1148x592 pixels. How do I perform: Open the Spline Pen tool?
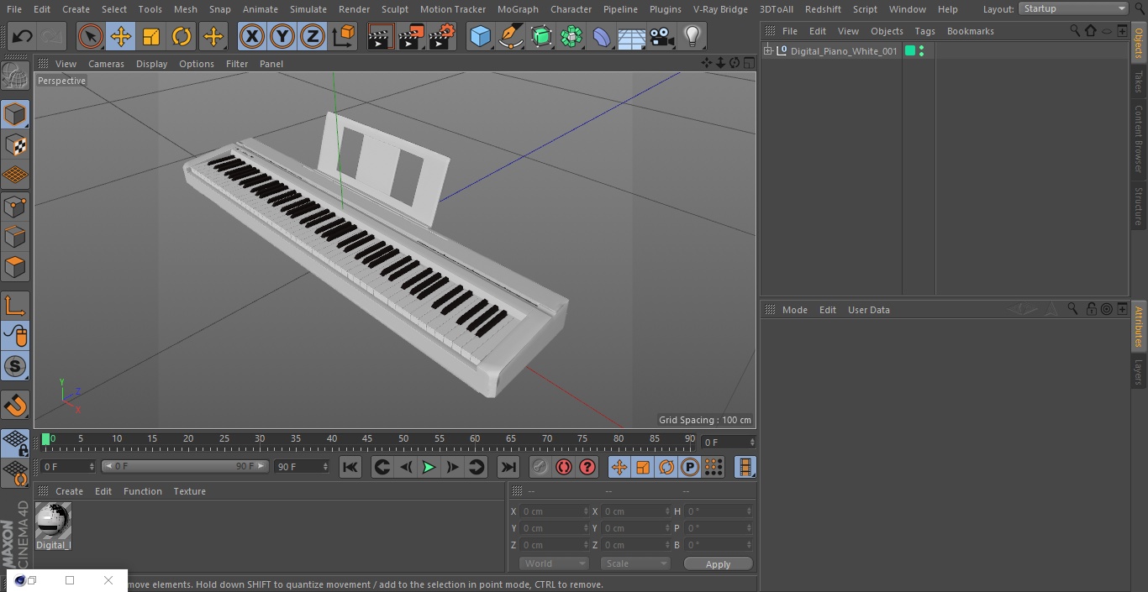511,37
